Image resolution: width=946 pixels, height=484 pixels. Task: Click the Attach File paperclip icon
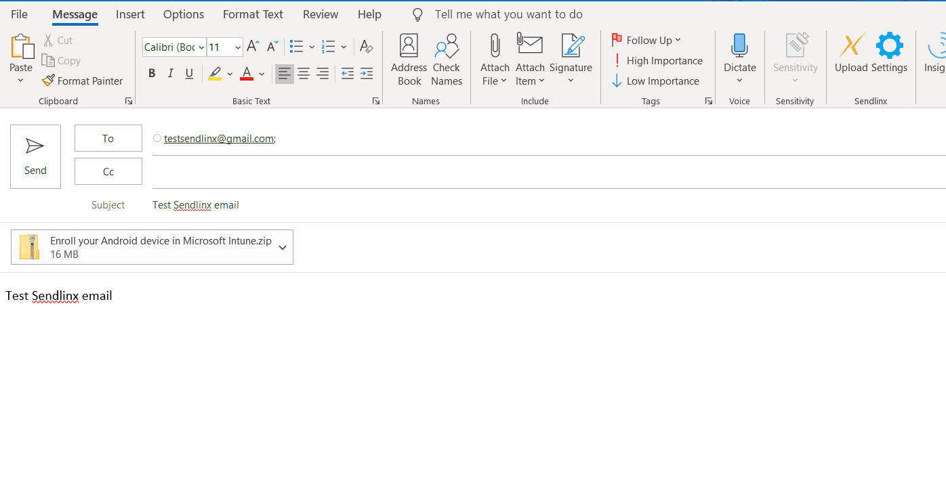(x=495, y=46)
